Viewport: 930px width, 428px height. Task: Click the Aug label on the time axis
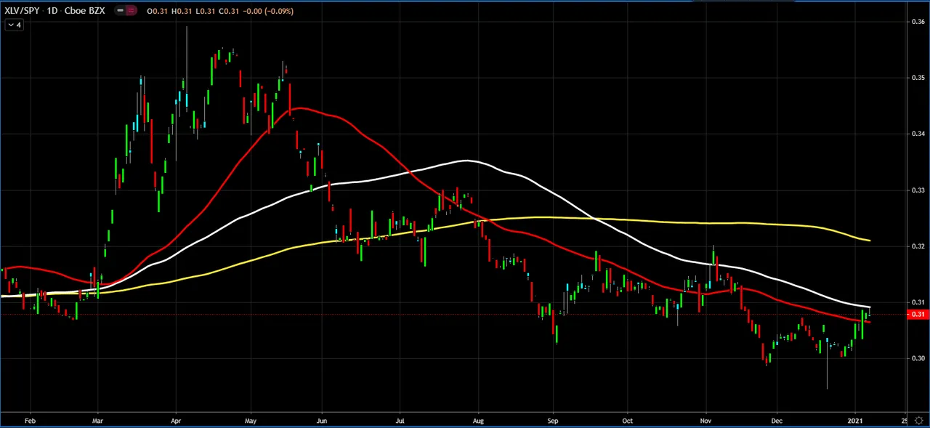point(477,420)
